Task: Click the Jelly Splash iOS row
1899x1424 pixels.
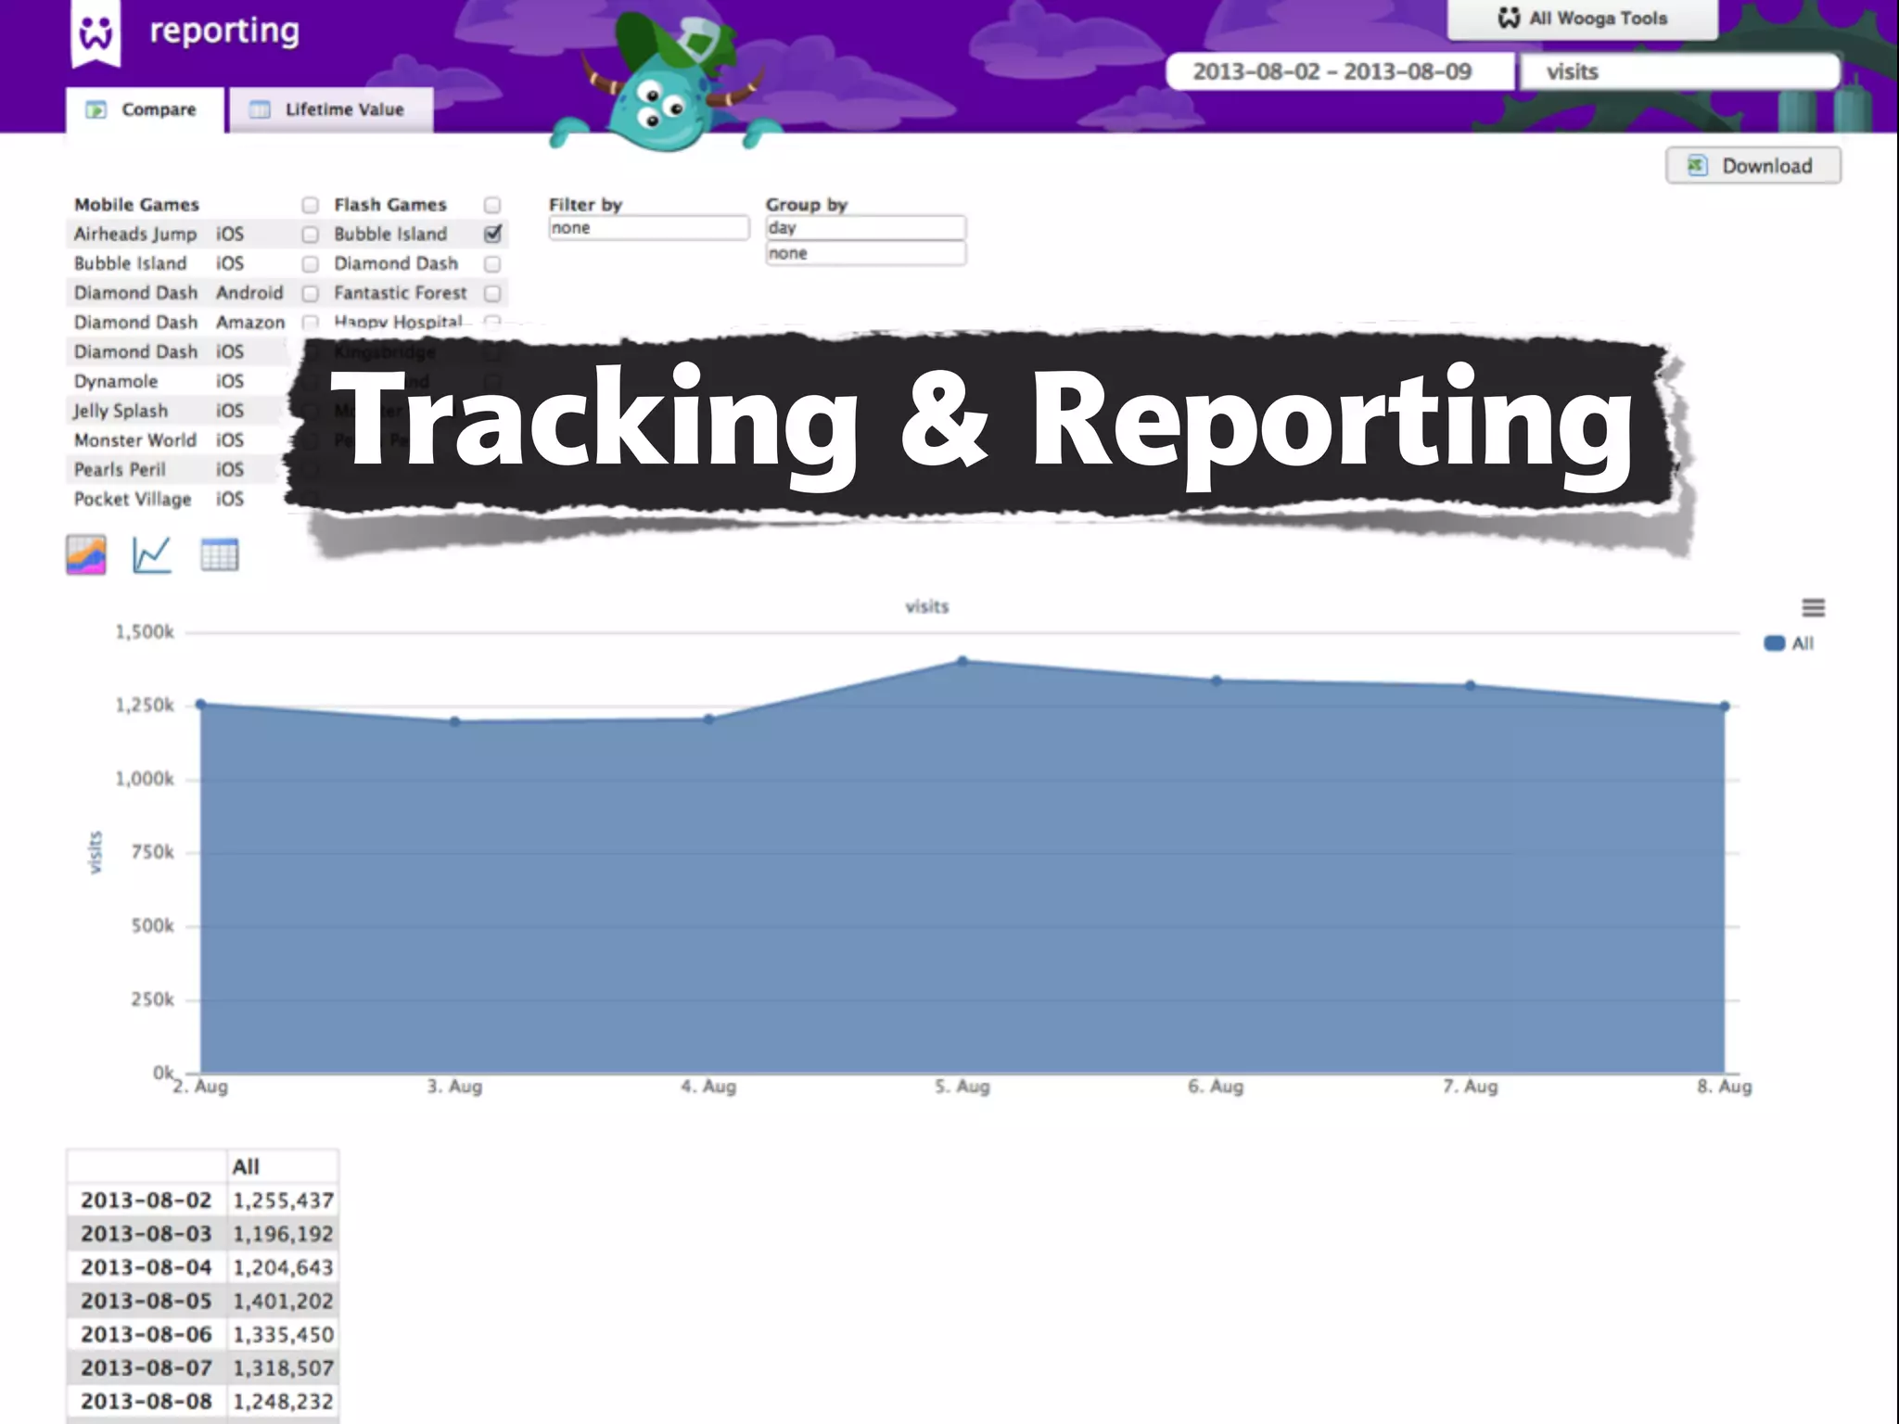Action: tap(176, 411)
